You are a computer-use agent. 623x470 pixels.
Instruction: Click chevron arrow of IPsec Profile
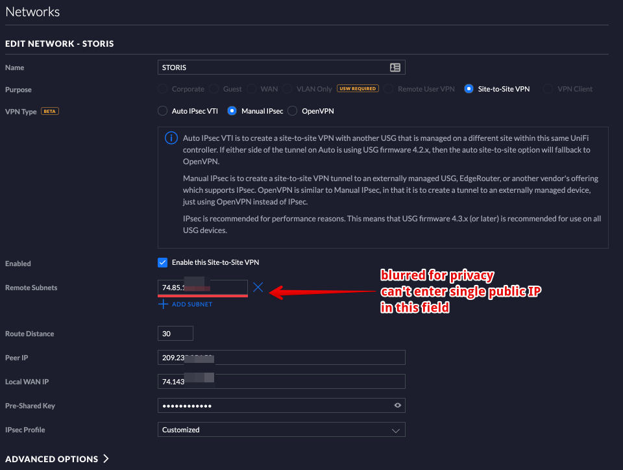395,430
